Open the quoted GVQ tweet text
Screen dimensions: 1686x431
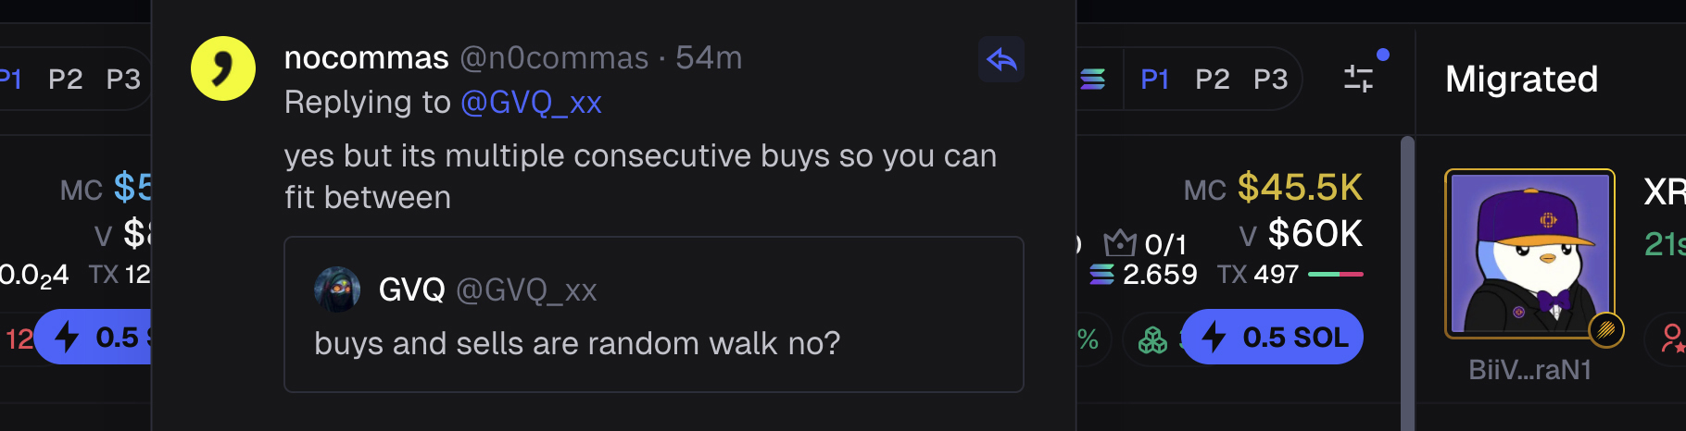[576, 343]
